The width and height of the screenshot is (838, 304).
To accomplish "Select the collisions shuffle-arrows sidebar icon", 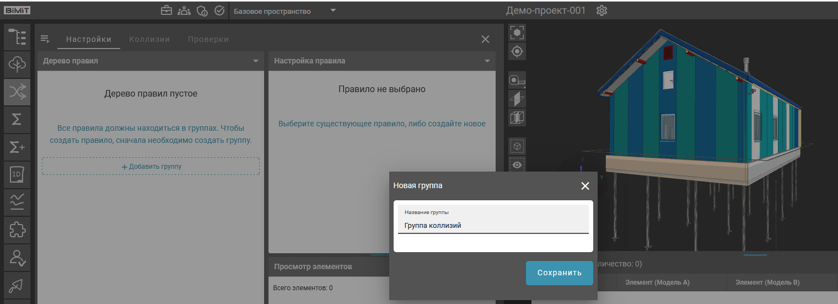I will click(x=17, y=93).
